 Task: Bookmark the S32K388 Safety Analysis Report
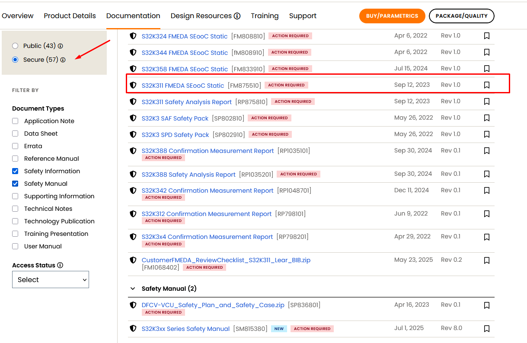point(487,174)
